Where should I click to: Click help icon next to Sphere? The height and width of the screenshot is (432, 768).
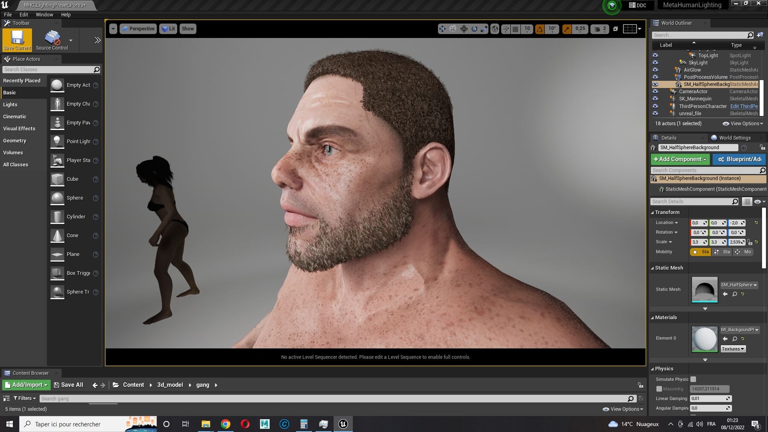pos(96,198)
